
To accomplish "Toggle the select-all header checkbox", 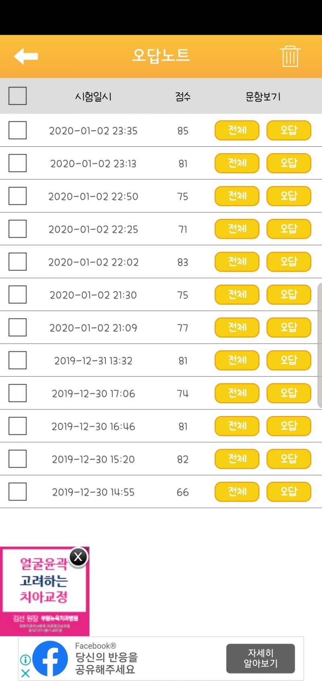I will coord(17,96).
